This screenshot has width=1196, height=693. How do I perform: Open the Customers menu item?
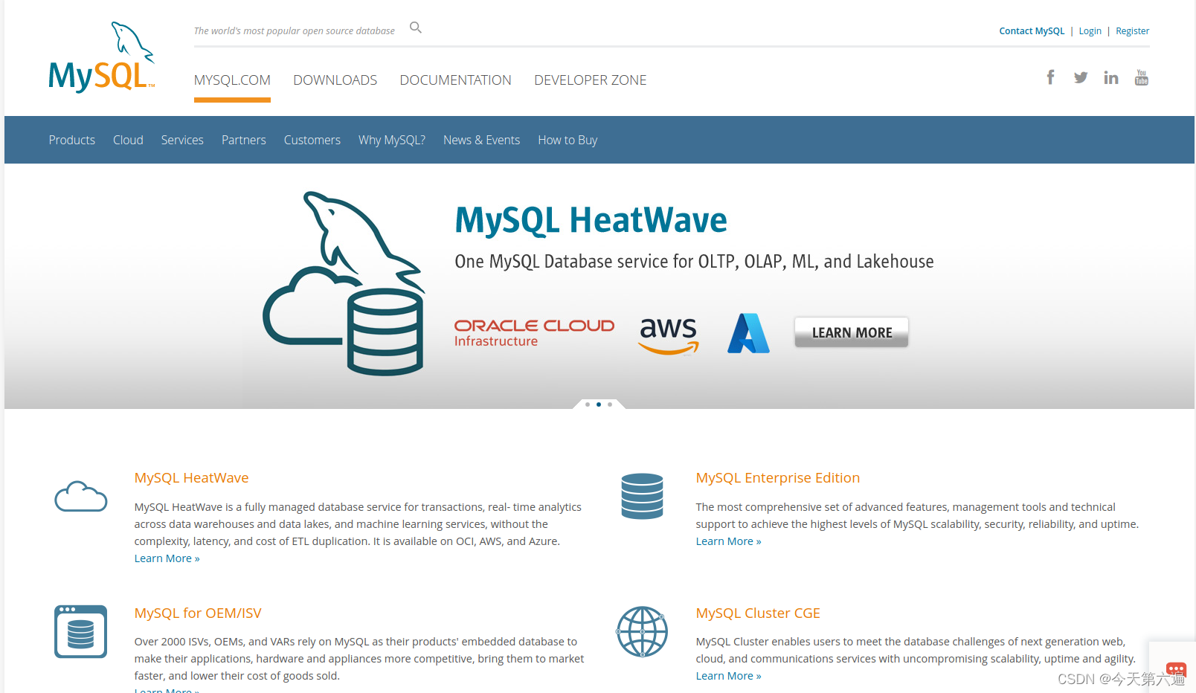pyautogui.click(x=312, y=140)
